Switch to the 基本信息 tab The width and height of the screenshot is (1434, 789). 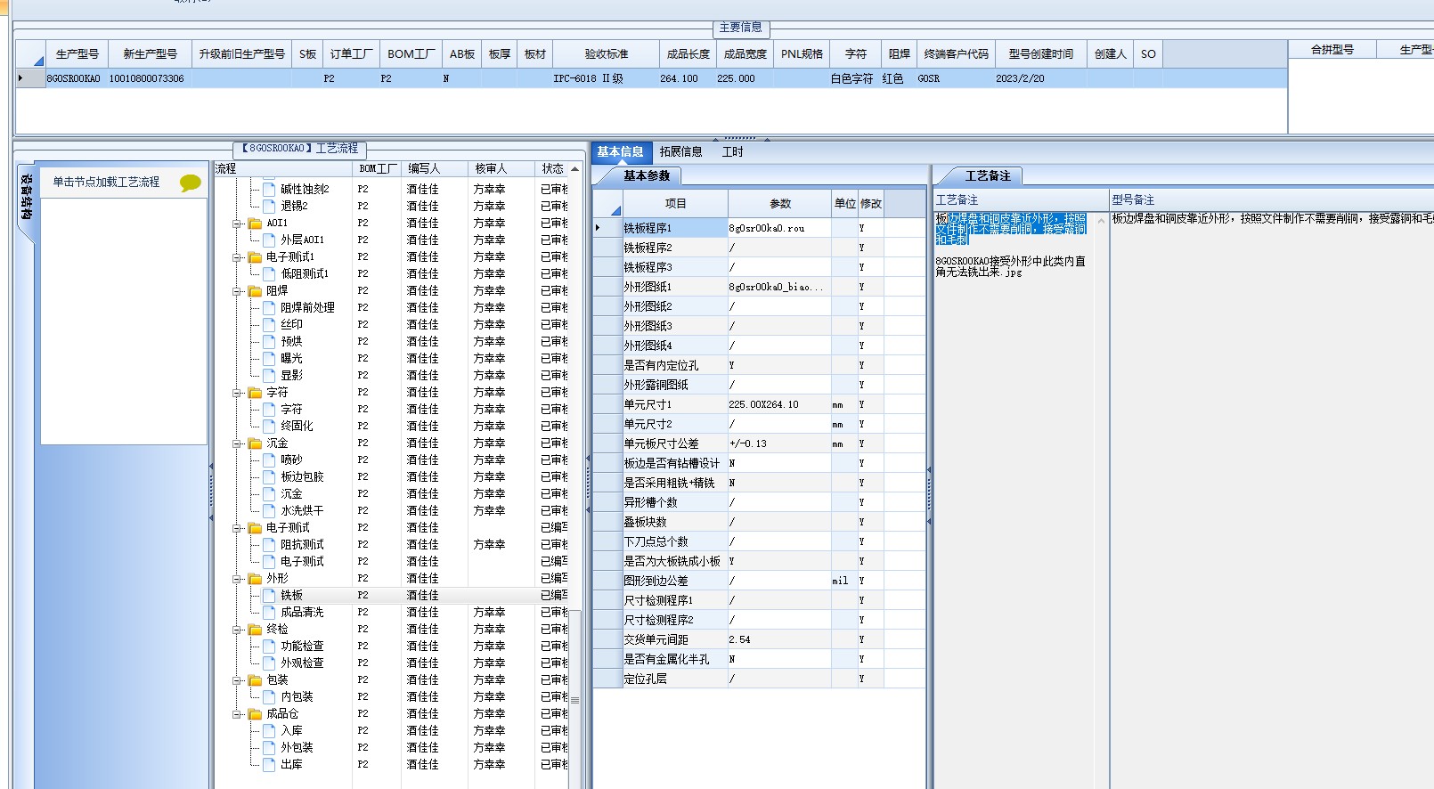(621, 151)
